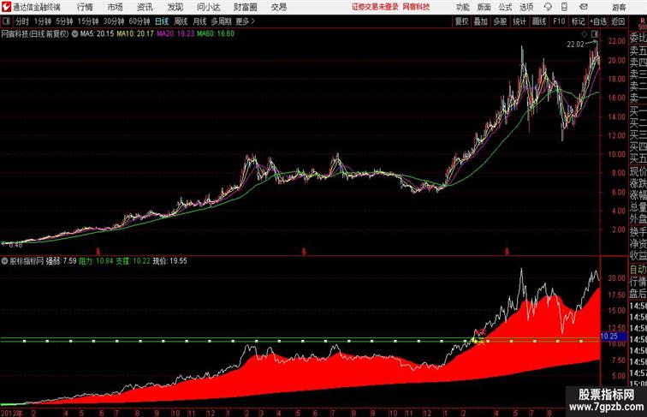The height and width of the screenshot is (417, 647).
Task: Click the 游客 user label
Action: click(x=619, y=7)
